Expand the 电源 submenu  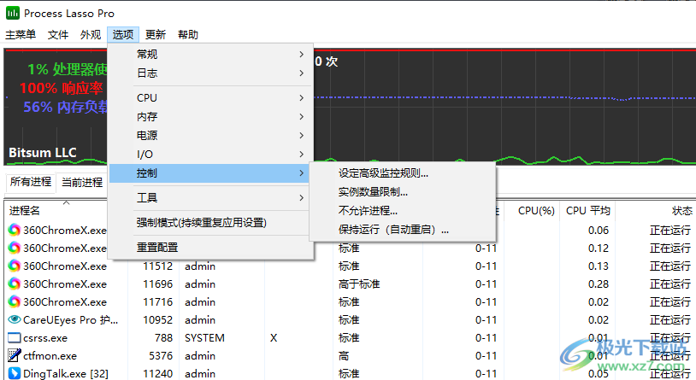[211, 135]
